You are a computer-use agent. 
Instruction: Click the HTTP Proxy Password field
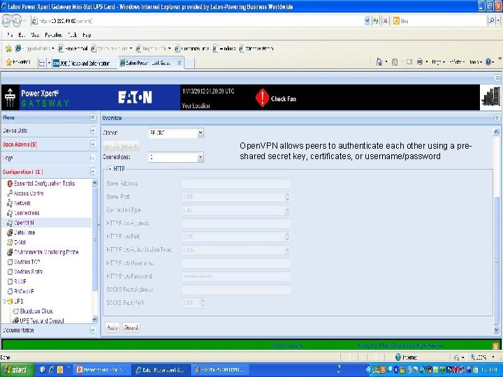[x=236, y=276]
